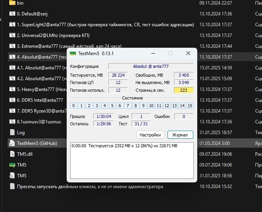This screenshot has height=212, width=262.
Task: Close the TestMem5 window
Action: pyautogui.click(x=188, y=53)
